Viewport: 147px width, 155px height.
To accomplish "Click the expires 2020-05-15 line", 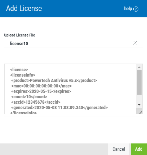I will (41, 91).
